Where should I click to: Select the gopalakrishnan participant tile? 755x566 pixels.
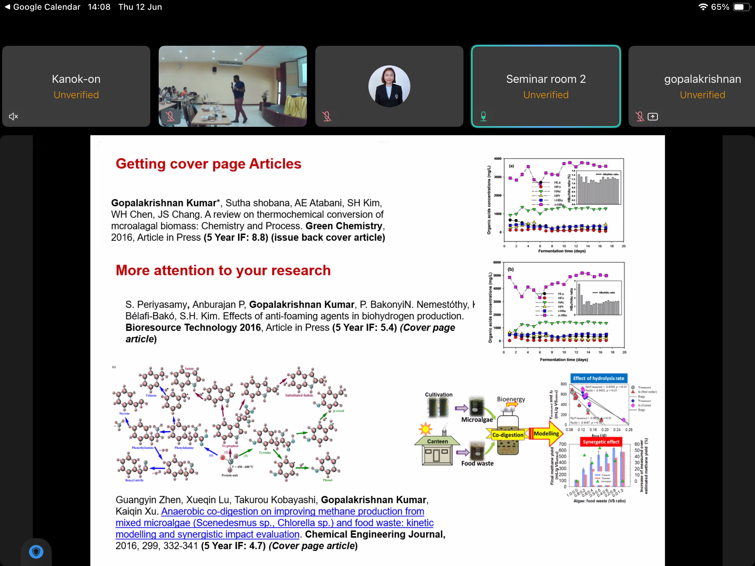click(692, 86)
